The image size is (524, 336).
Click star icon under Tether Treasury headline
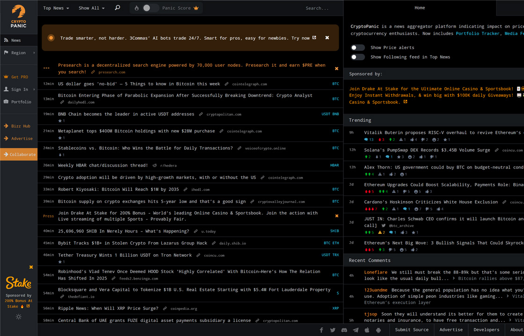61,262
